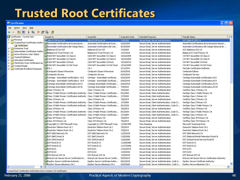Viewport: 240px width, 180px height.
Task: Open the Help menu
Action: (x=31, y=28)
